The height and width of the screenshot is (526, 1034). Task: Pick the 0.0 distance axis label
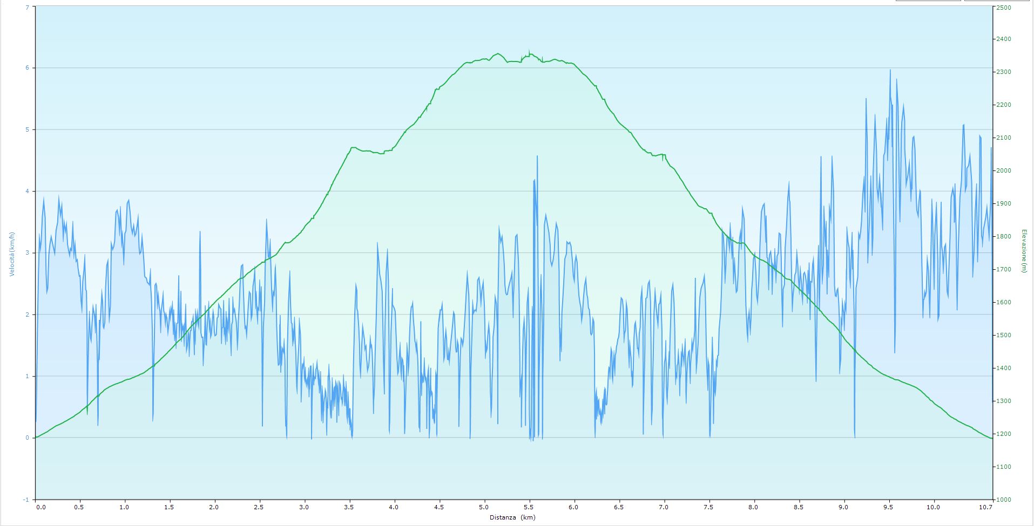coord(40,507)
